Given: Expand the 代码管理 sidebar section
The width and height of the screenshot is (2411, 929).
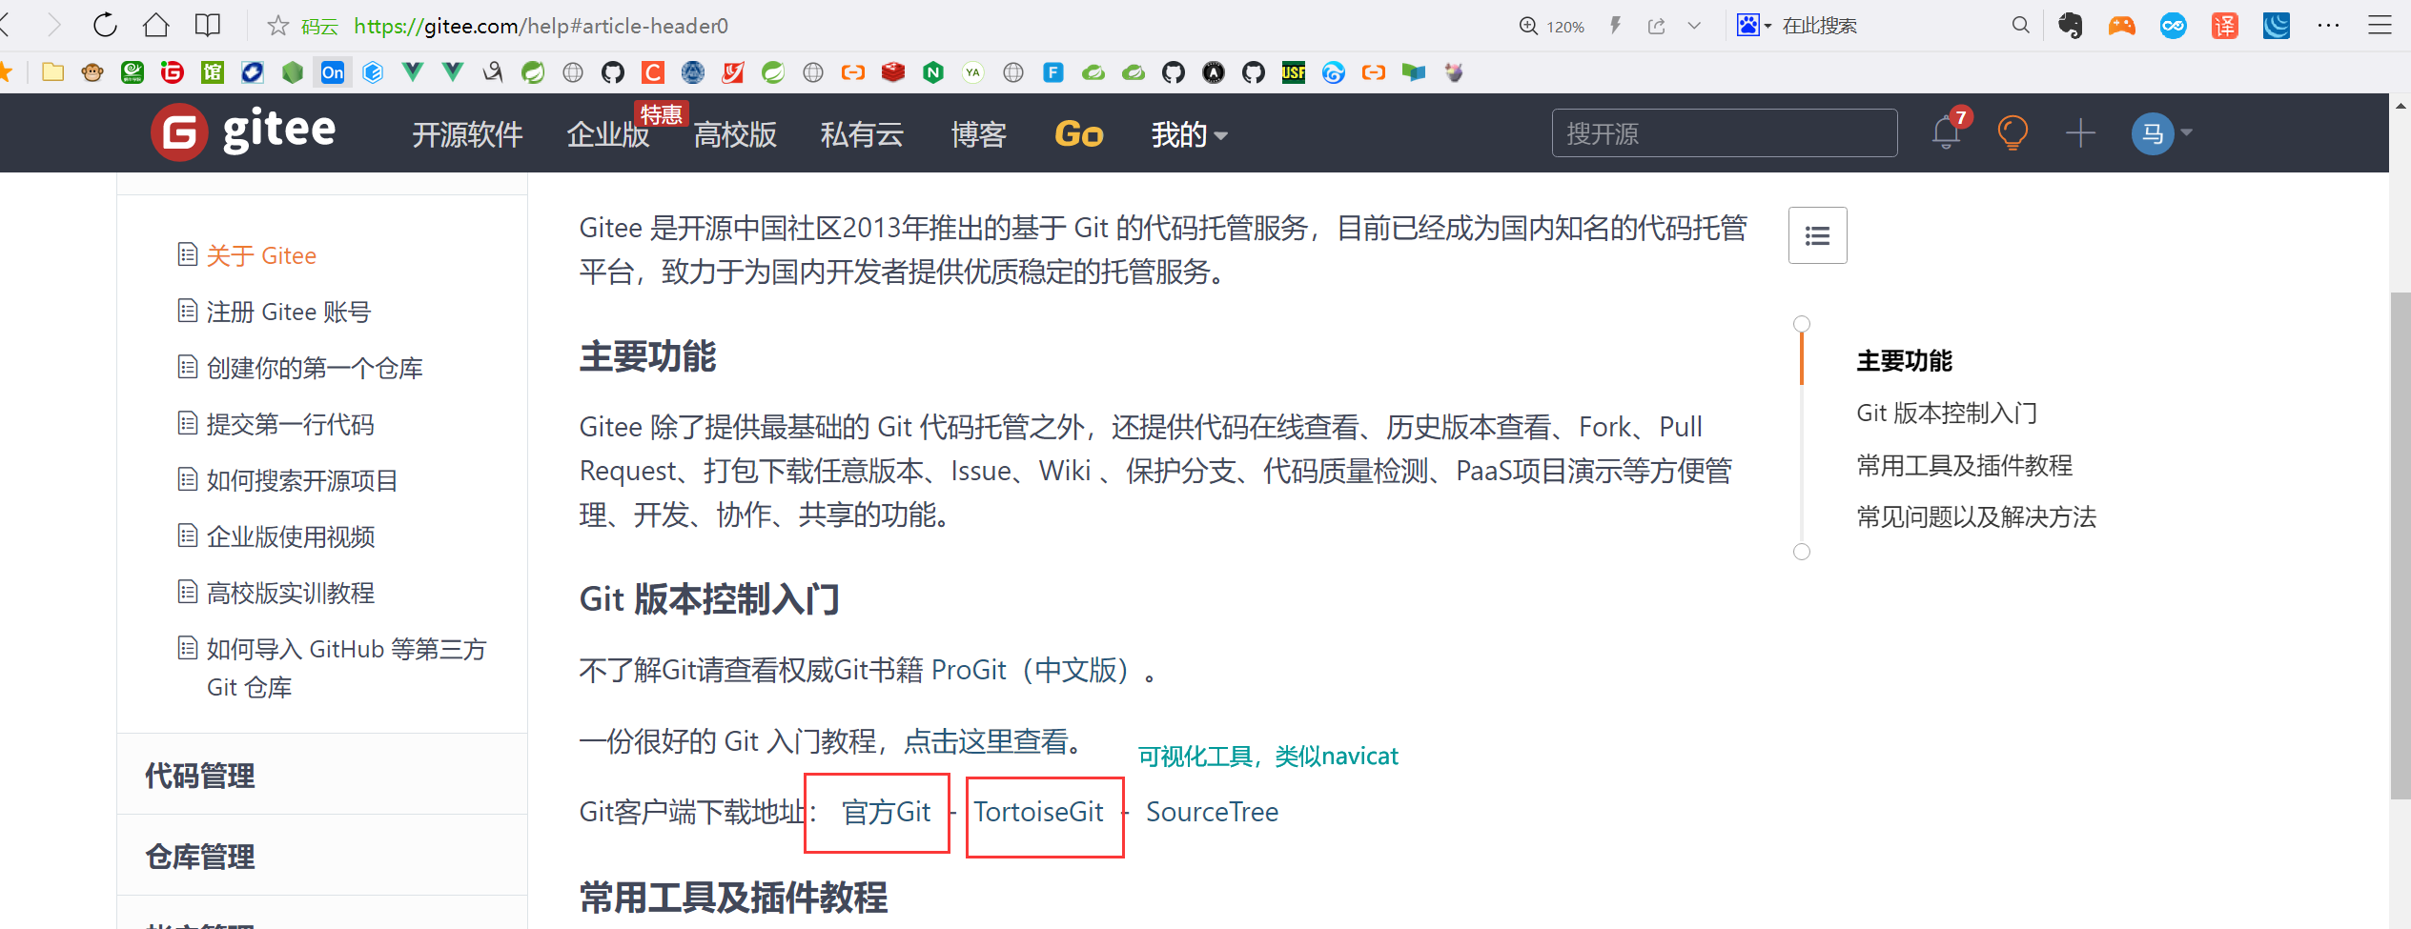Looking at the screenshot, I should 322,775.
